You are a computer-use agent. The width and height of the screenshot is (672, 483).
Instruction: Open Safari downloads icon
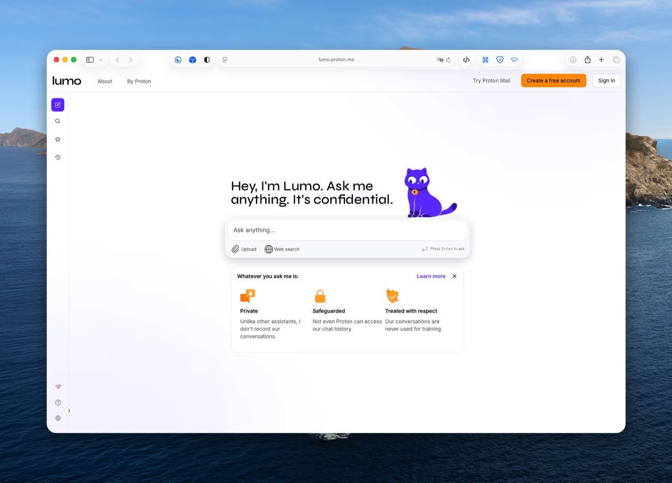(573, 60)
